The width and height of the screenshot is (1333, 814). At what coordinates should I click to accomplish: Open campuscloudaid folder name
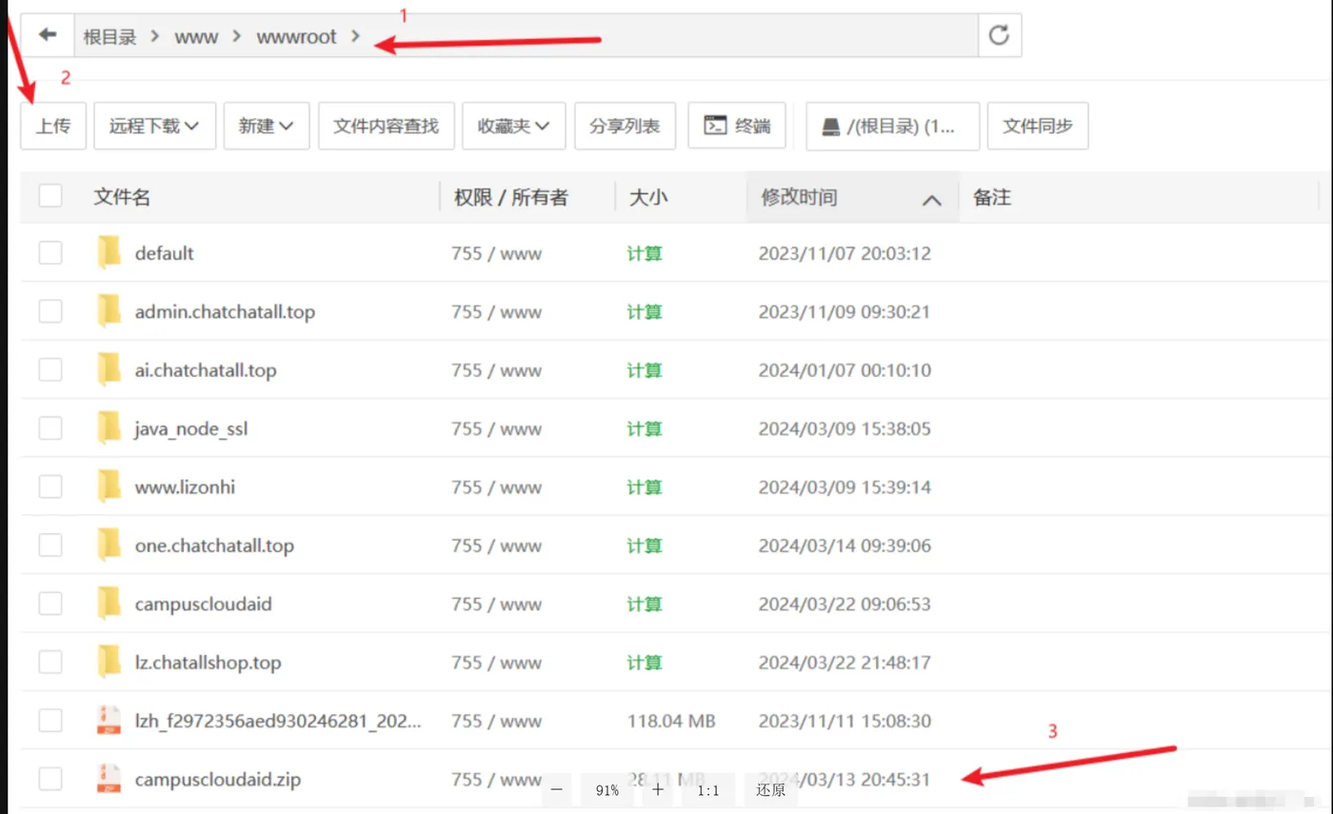pyautogui.click(x=204, y=605)
